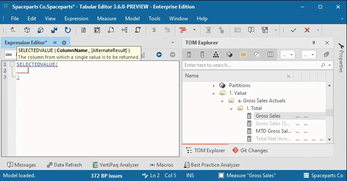The image size is (347, 181).
Task: Toggle partitions visibility in TOM Explorer
Action: coord(229,55)
